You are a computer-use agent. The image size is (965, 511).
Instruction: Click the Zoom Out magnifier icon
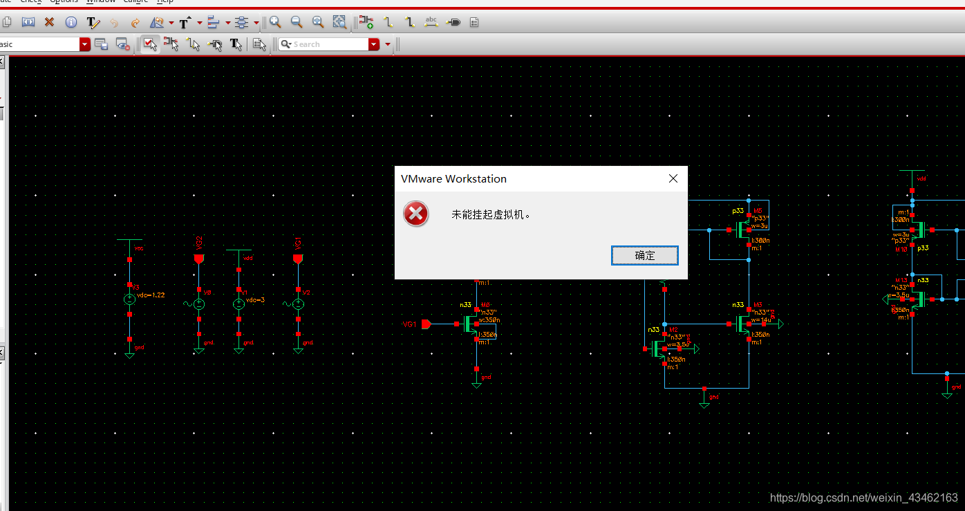[x=297, y=22]
